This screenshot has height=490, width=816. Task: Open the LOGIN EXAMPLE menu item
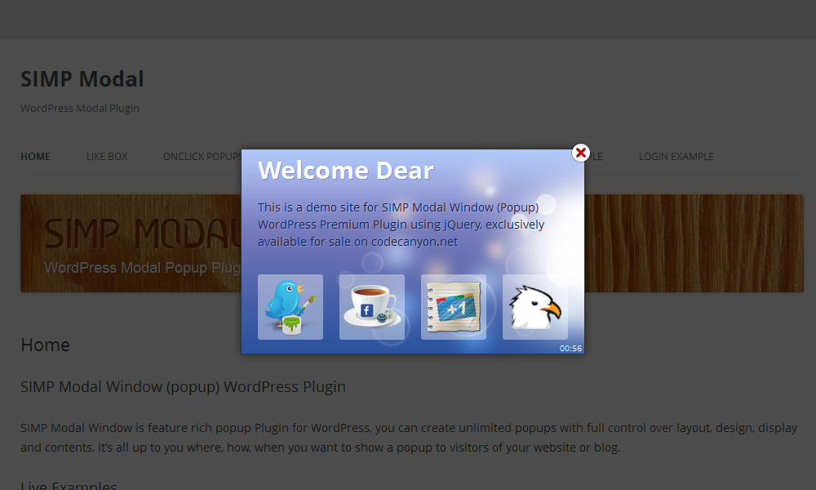tap(676, 157)
